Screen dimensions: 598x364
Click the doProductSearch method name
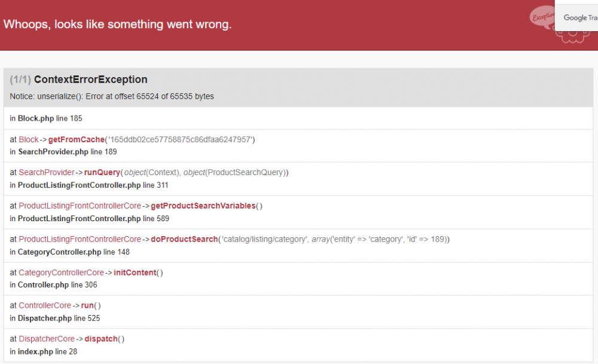(x=184, y=239)
